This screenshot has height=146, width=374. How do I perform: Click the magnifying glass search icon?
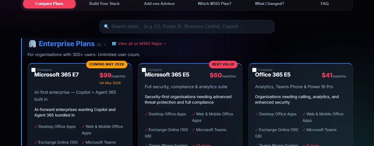click(x=106, y=27)
